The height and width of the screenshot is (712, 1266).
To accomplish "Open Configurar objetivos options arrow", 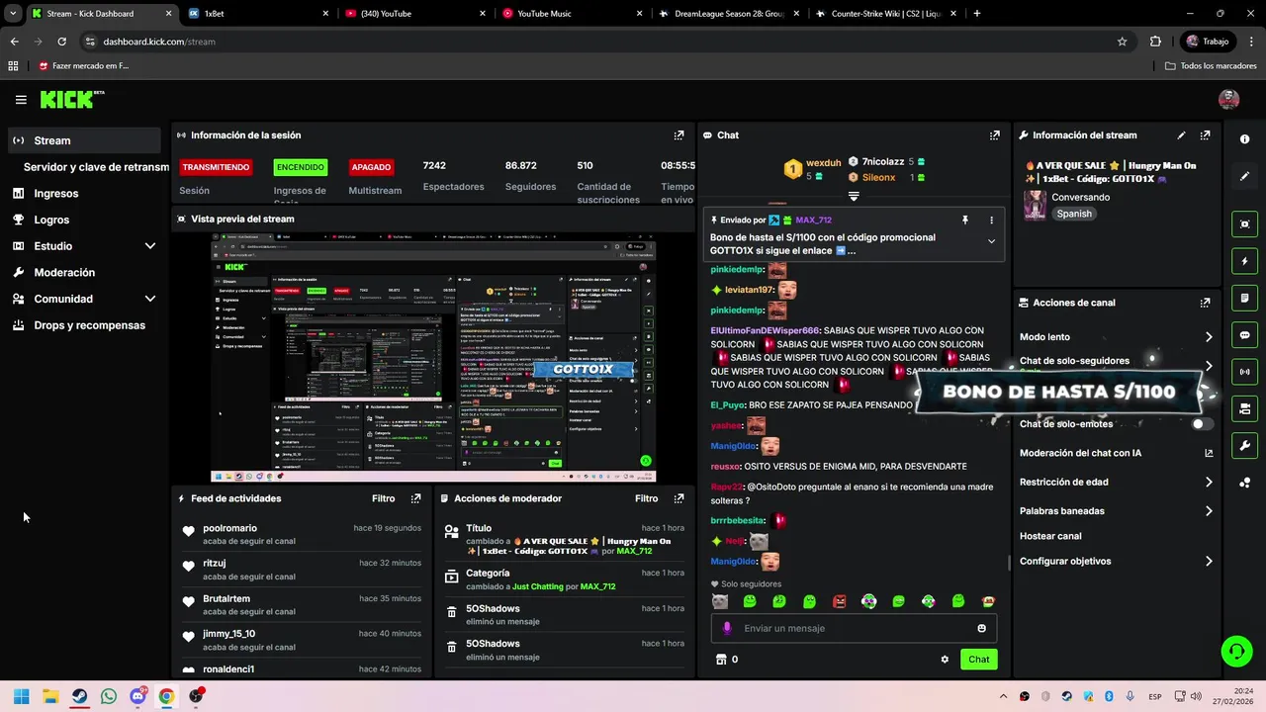I will pos(1209,562).
